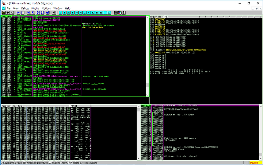263x165 pixels.
Task: Pause execution with the pause toolbar icon
Action: coord(22,13)
